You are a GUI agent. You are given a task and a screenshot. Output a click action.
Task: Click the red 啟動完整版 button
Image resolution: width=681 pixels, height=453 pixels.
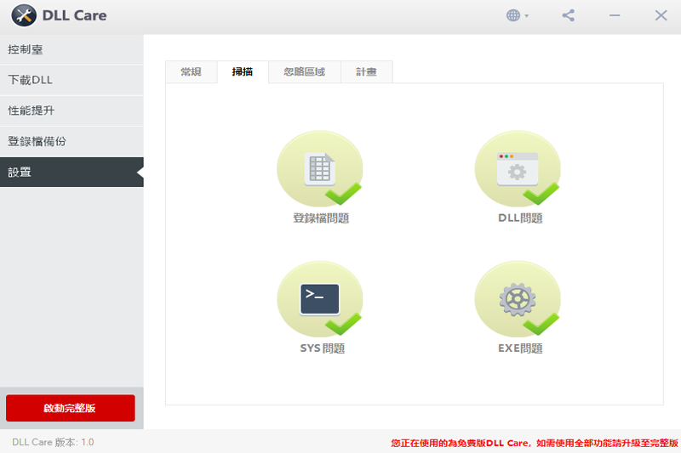[71, 408]
